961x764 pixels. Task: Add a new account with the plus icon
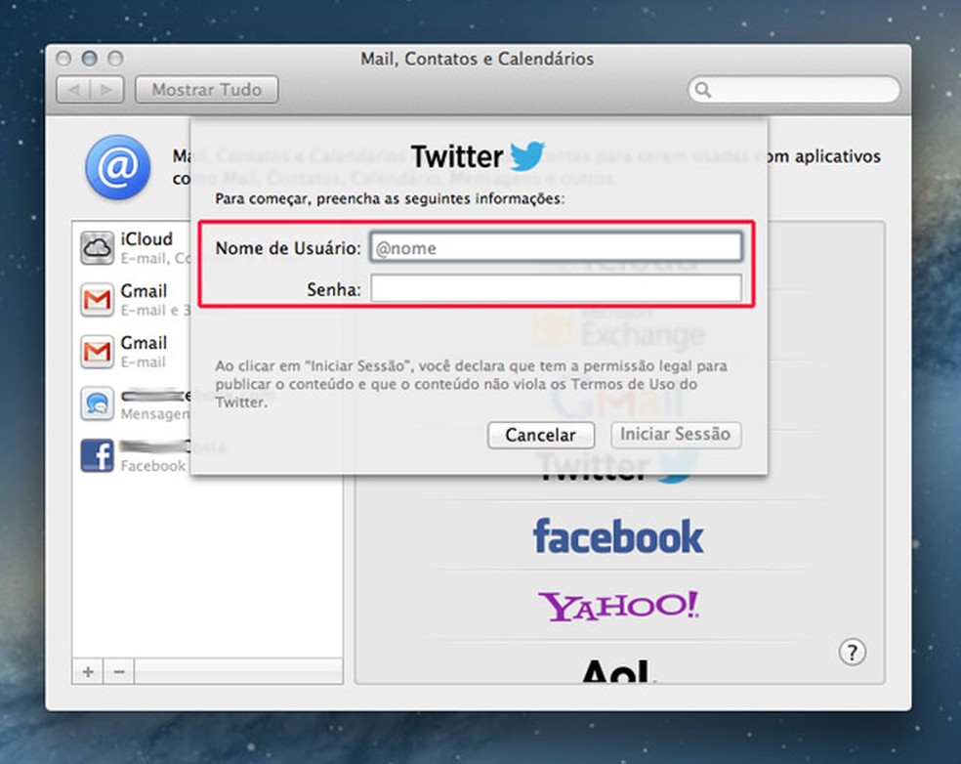87,671
